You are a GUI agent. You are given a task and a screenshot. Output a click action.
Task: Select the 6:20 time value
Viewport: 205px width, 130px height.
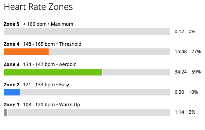click(x=179, y=92)
